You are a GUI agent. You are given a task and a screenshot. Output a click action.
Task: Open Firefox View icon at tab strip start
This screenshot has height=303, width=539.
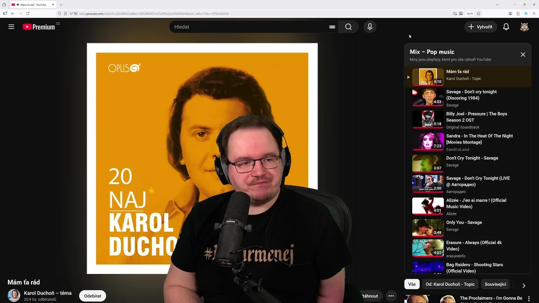pyautogui.click(x=4, y=5)
